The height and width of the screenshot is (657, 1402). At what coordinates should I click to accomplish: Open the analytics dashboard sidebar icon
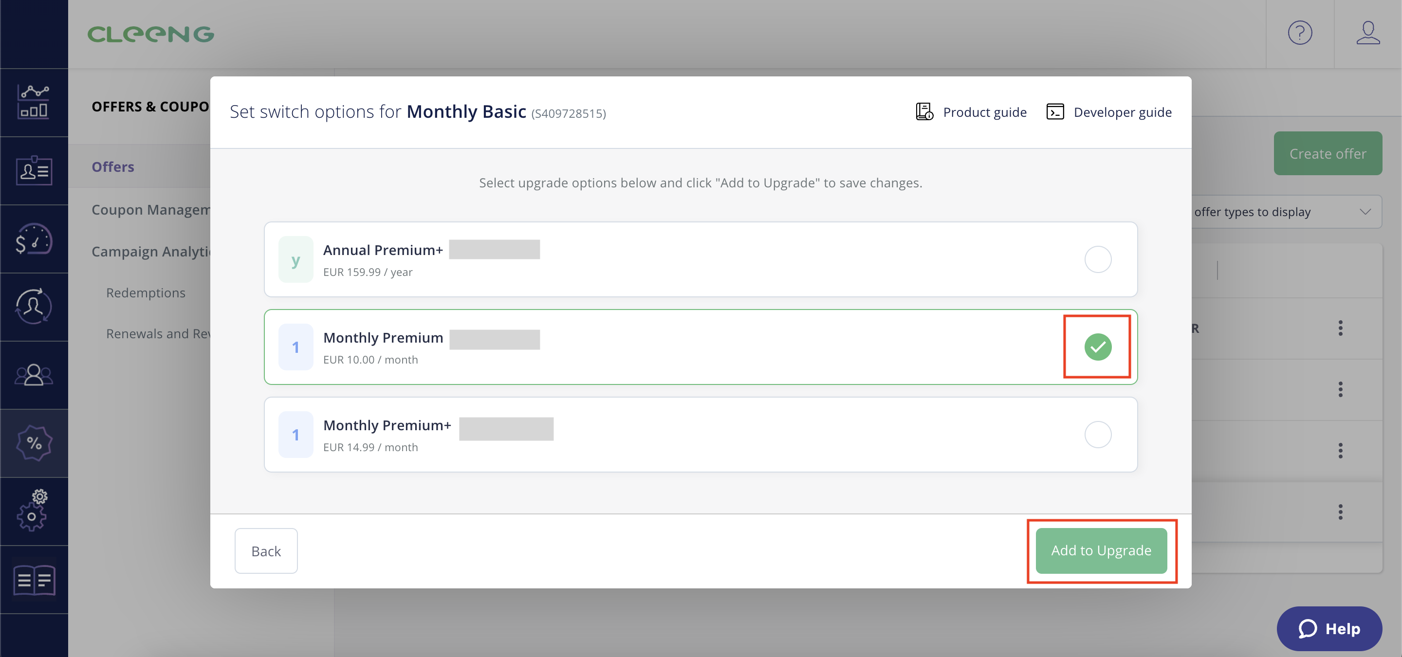click(x=34, y=102)
